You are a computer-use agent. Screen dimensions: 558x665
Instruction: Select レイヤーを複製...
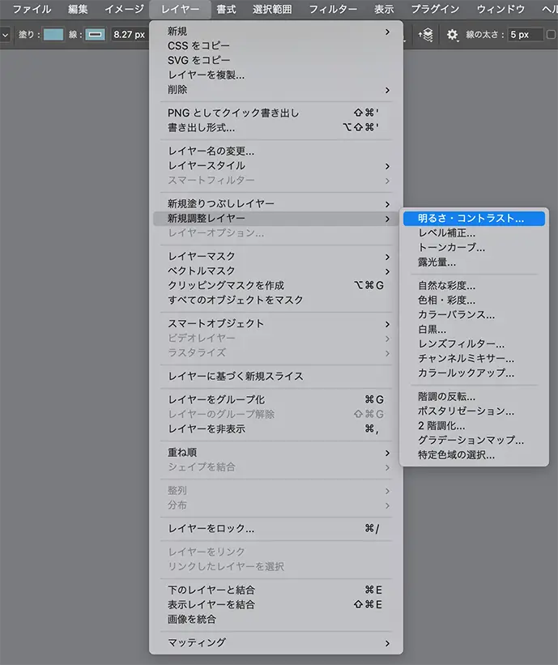(x=276, y=75)
